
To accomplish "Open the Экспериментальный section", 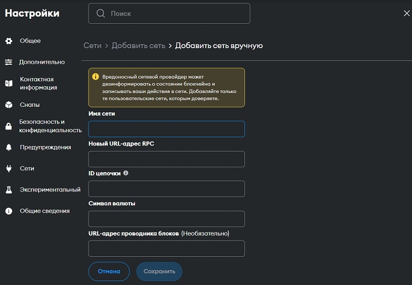I will [50, 190].
